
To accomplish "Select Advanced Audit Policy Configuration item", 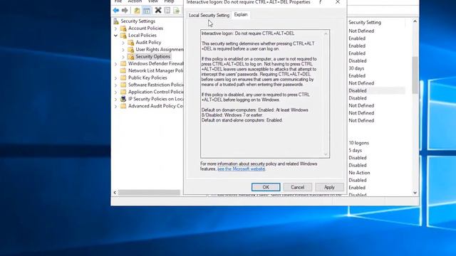I will (x=155, y=106).
